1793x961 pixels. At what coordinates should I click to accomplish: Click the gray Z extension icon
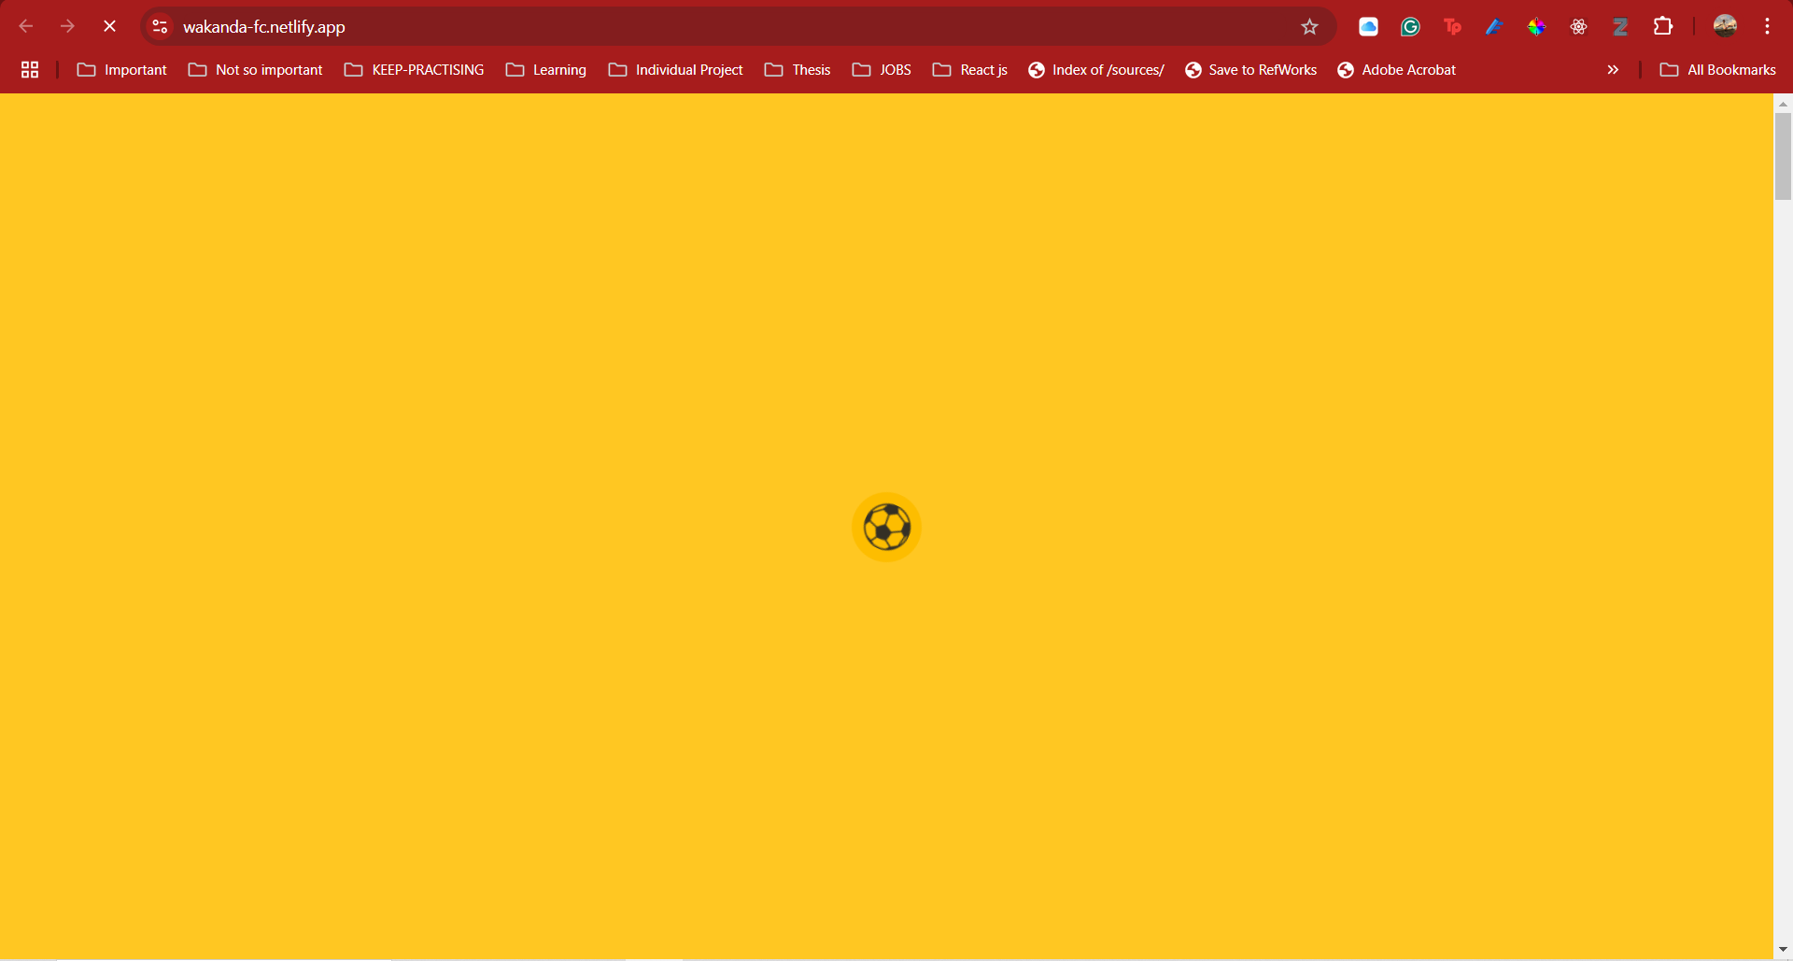pos(1620,27)
